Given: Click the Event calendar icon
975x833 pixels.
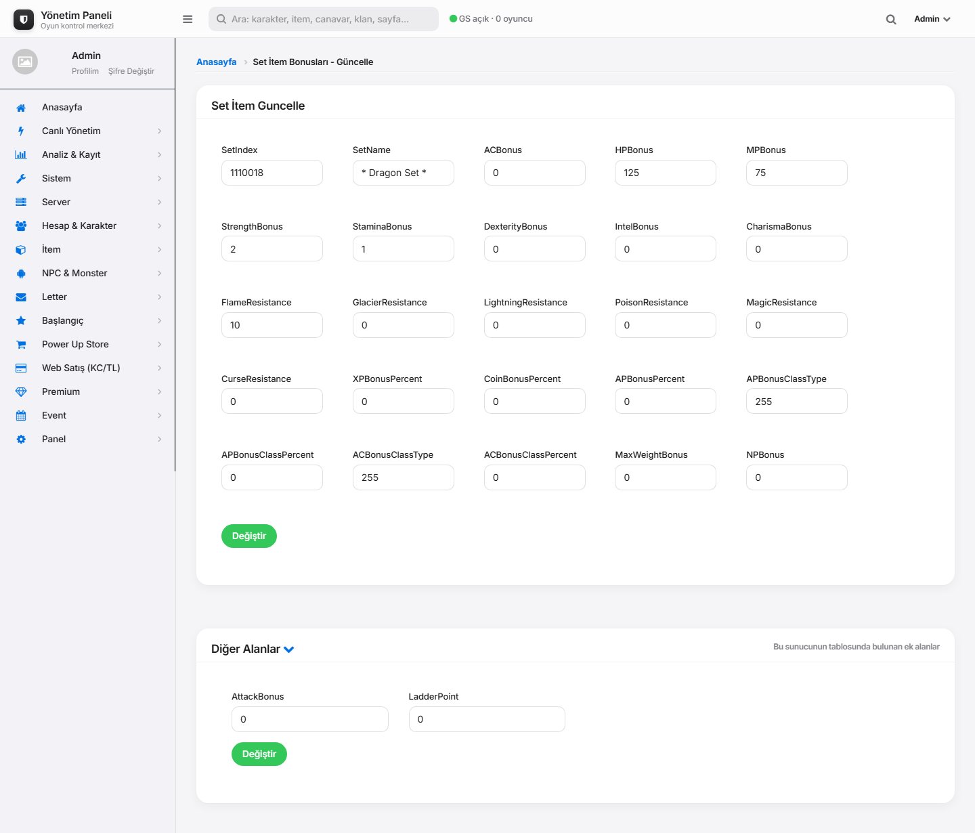Looking at the screenshot, I should coord(21,416).
